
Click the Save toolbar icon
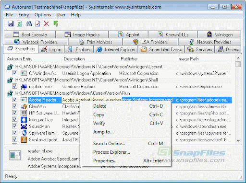(x=11, y=24)
